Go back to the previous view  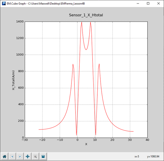(x=12, y=156)
